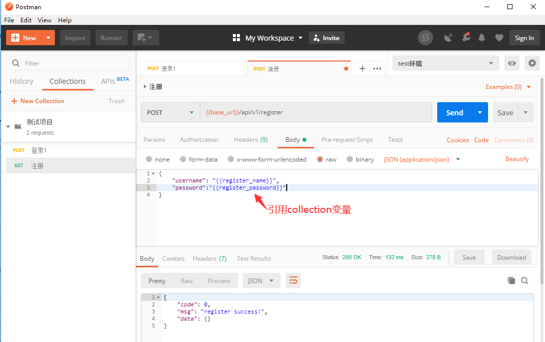Screen dimensions: 545x342
Task: Beautify the request body
Action: coord(517,159)
